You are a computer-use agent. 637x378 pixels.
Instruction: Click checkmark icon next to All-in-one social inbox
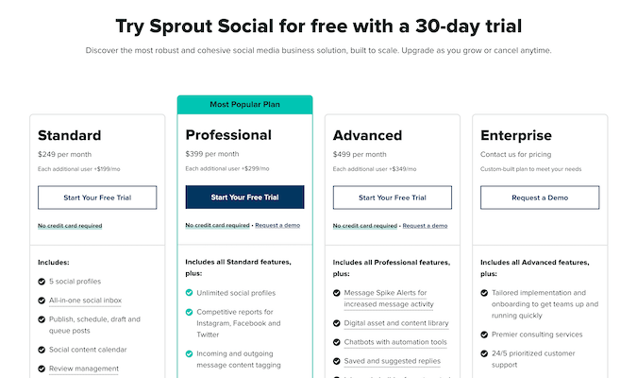[x=42, y=301]
